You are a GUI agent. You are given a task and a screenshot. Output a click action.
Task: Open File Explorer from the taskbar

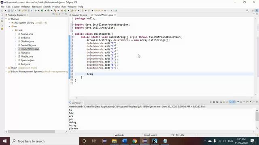114,141
